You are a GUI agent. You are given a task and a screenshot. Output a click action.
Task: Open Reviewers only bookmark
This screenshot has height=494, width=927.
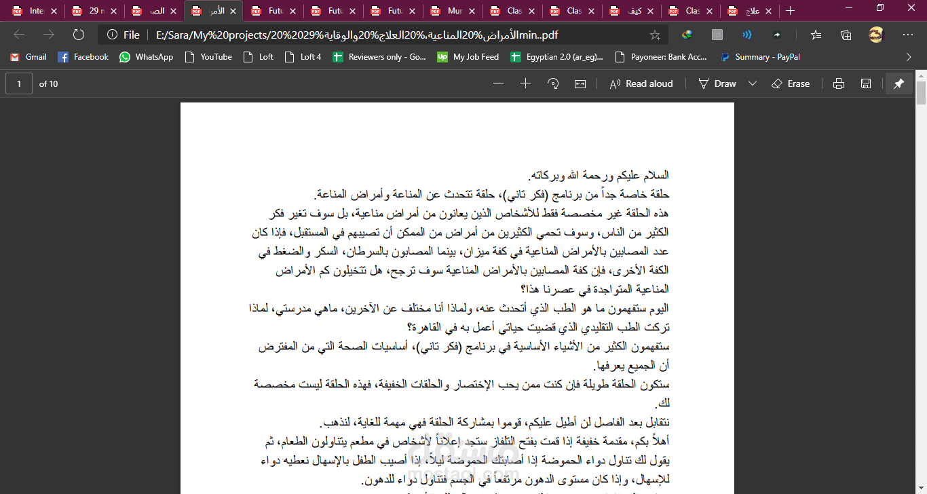[x=379, y=57]
